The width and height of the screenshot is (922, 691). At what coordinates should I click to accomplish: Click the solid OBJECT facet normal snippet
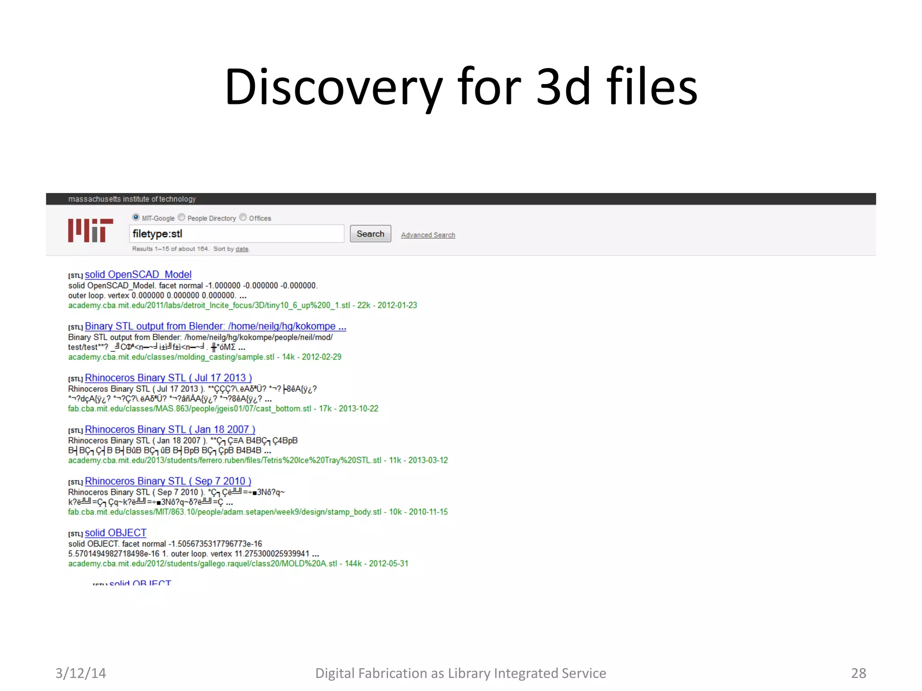(194, 549)
